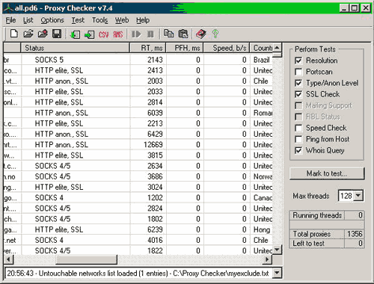Click the Max threads value 128
The height and width of the screenshot is (284, 374).
pyautogui.click(x=346, y=196)
